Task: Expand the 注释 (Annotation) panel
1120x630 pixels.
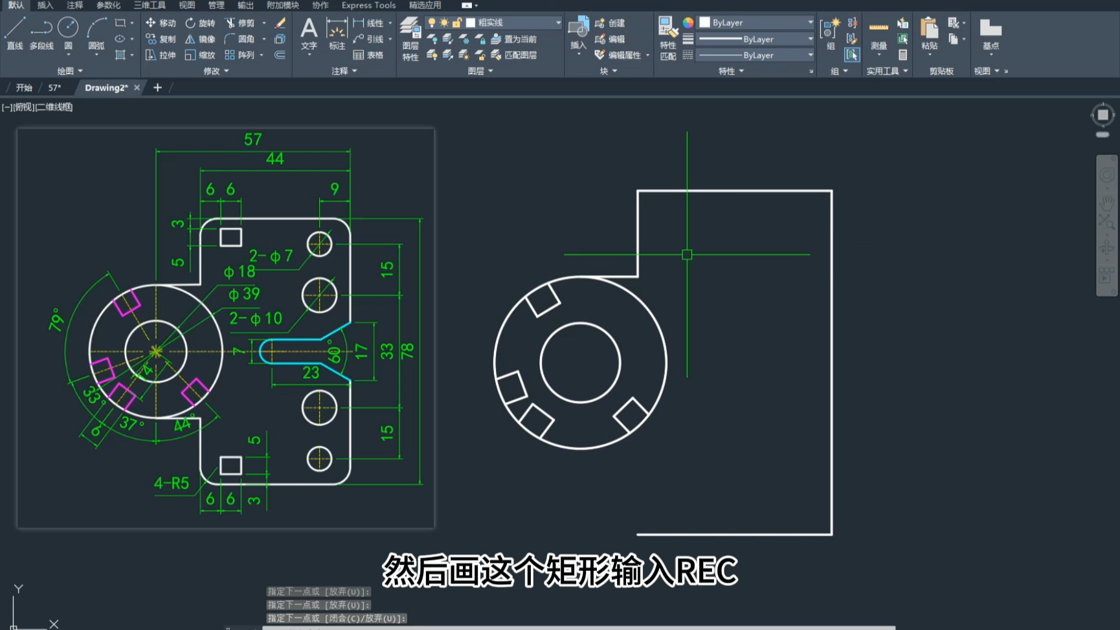Action: (344, 71)
